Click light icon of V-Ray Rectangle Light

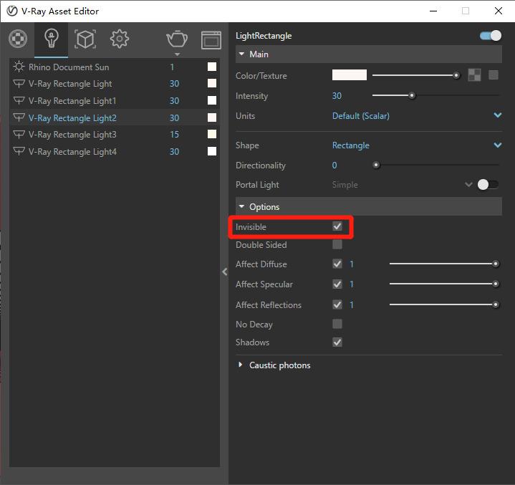[x=19, y=84]
